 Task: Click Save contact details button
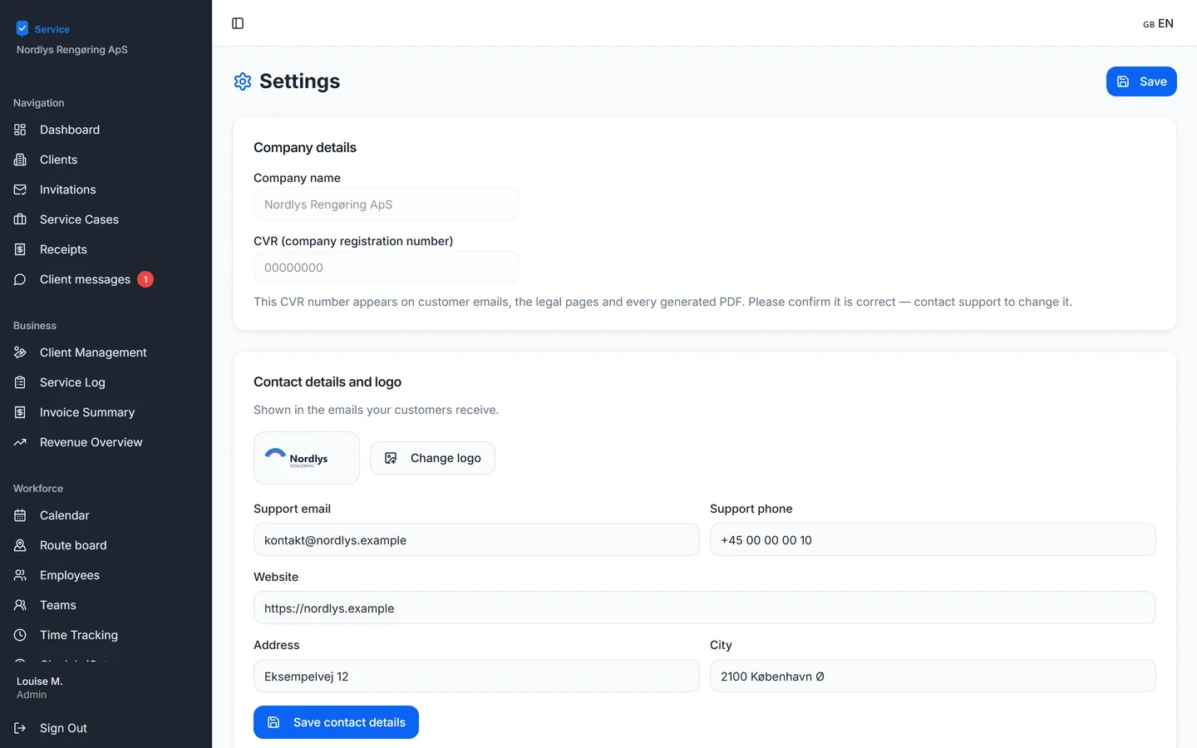pyautogui.click(x=336, y=722)
